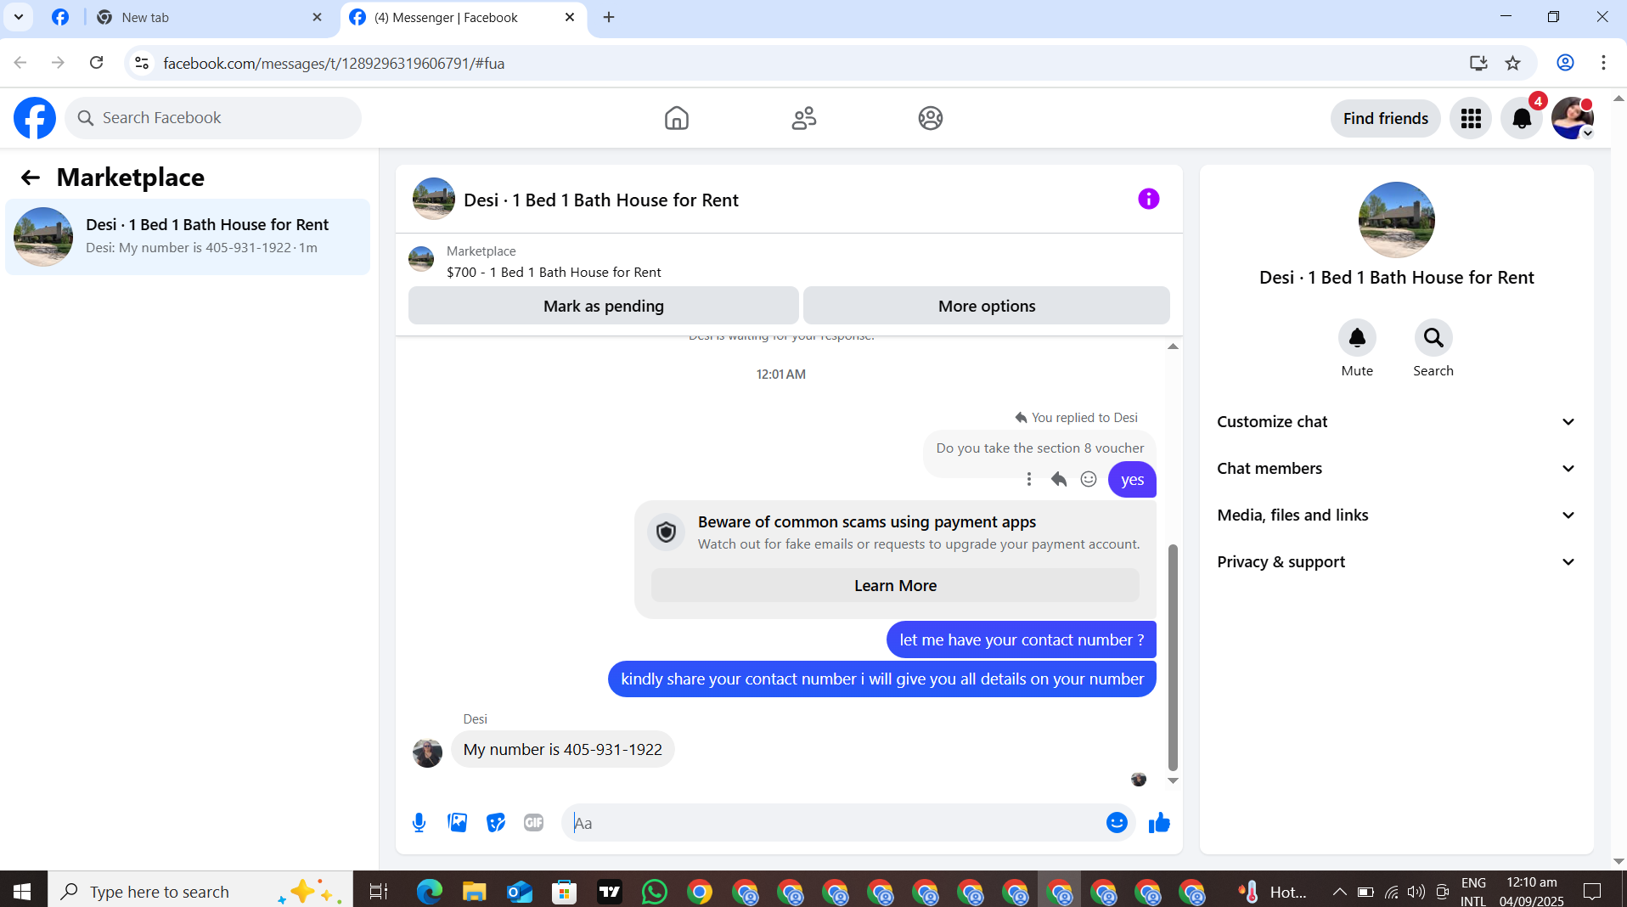The width and height of the screenshot is (1627, 907).
Task: Open WhatsApp from taskbar
Action: 654,892
